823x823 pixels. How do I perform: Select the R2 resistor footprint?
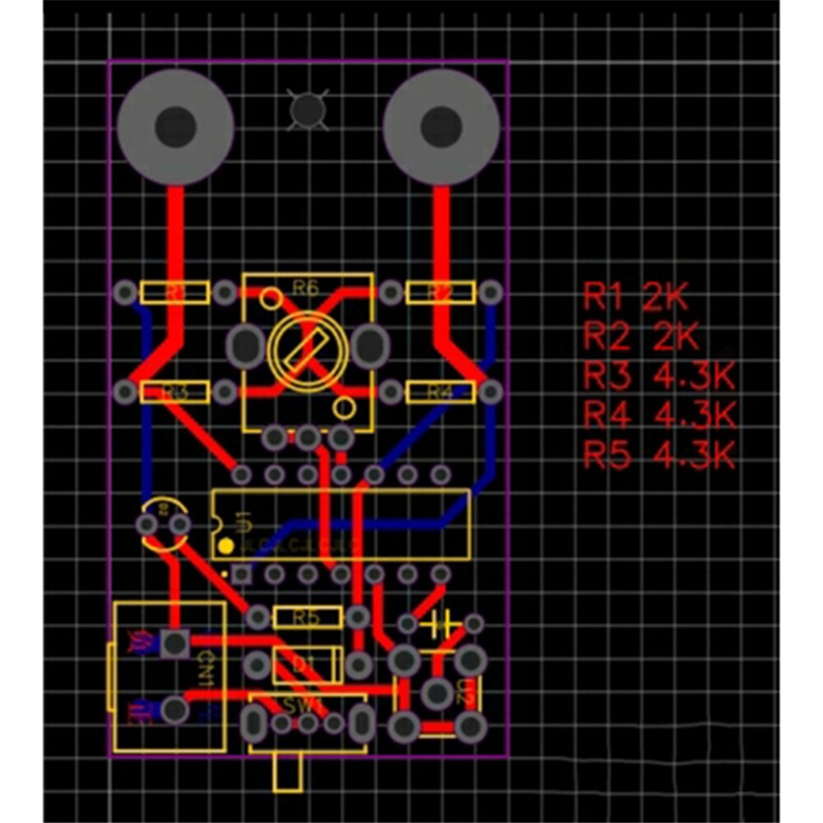[x=440, y=292]
